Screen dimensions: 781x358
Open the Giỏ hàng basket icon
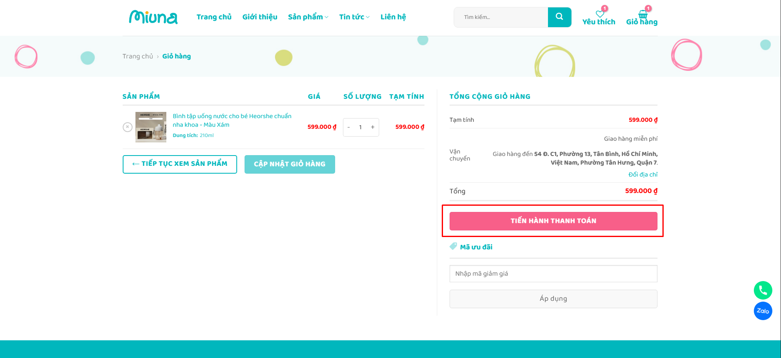(x=642, y=14)
